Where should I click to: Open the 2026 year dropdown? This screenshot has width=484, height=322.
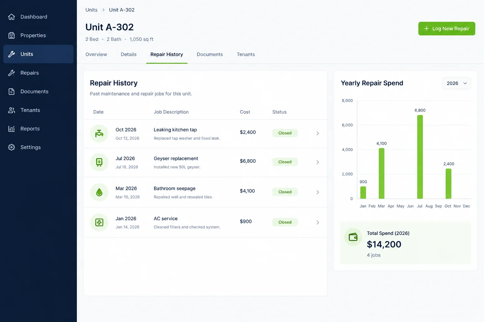[457, 83]
